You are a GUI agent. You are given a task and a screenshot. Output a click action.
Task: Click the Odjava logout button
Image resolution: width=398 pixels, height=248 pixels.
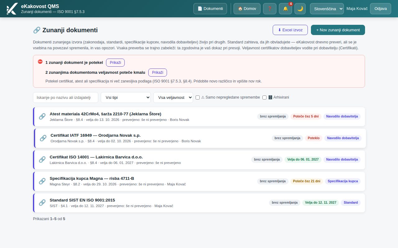pos(381,9)
